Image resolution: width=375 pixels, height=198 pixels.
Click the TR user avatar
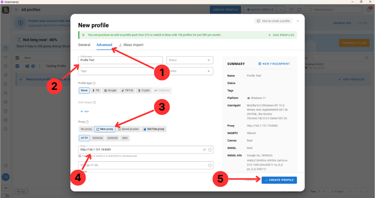coord(5,177)
